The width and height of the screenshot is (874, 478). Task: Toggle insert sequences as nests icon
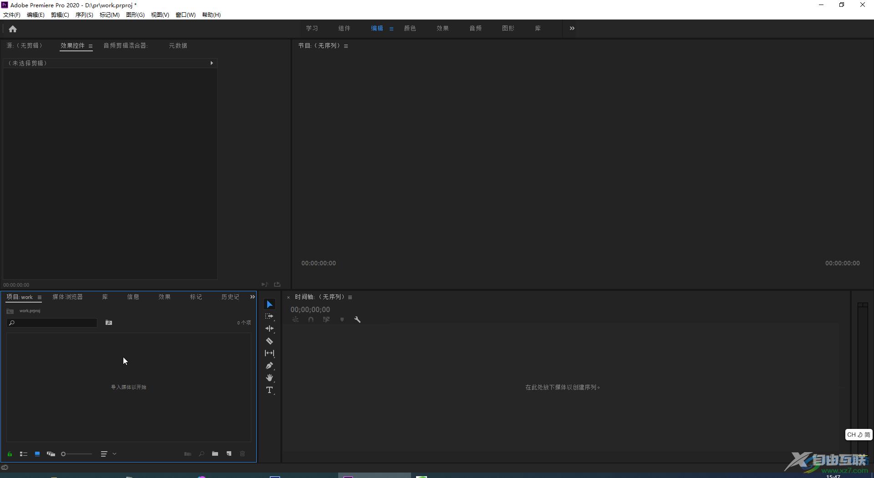click(295, 319)
